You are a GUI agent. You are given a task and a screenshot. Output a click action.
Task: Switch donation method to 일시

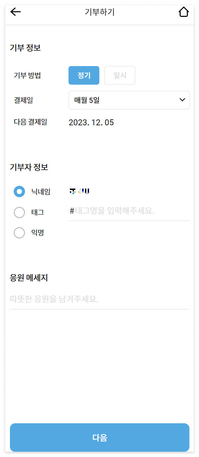(x=120, y=75)
